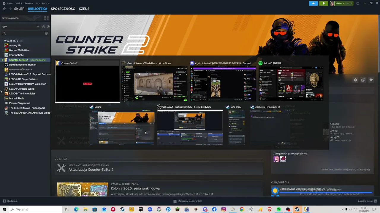
Task: Open Zobacz wszystkich znajomych, którzy grają link
Action: pos(346,170)
